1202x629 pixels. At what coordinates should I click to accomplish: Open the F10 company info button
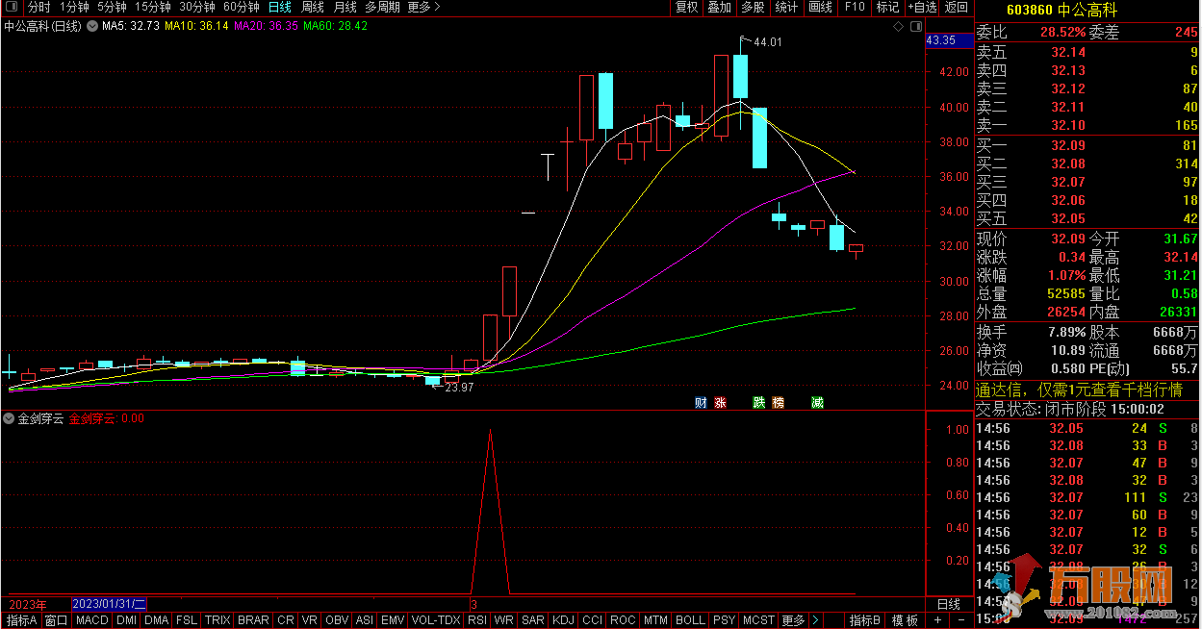tap(854, 7)
